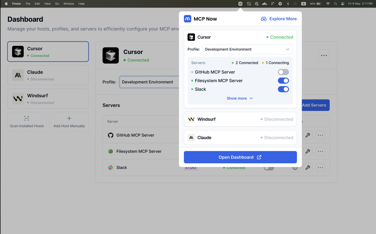Click the MCP Now menu bar icon

pos(240,4)
